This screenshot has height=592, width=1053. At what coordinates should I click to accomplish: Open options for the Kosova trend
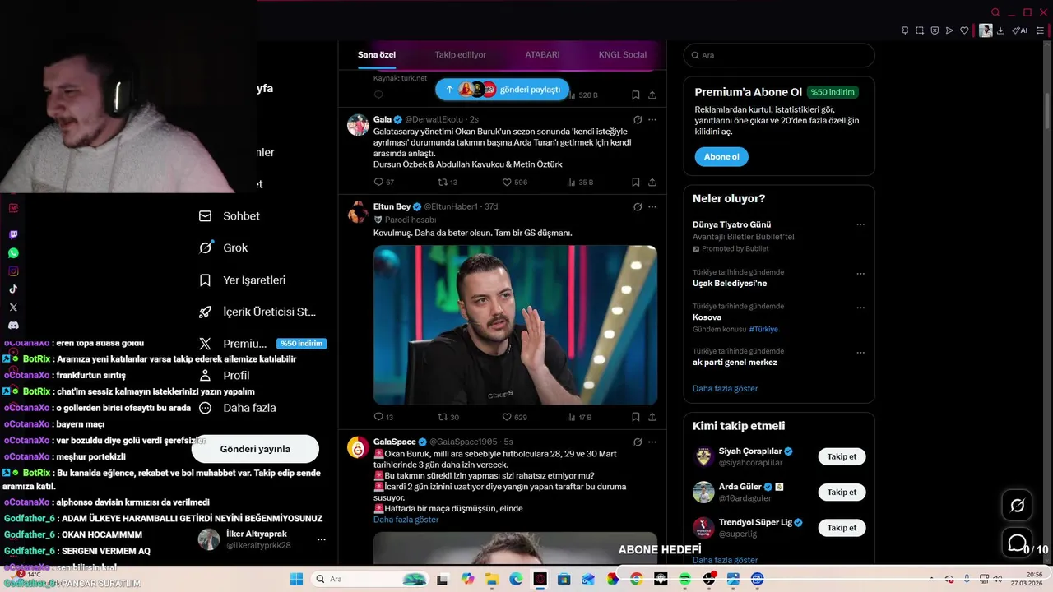click(x=860, y=308)
